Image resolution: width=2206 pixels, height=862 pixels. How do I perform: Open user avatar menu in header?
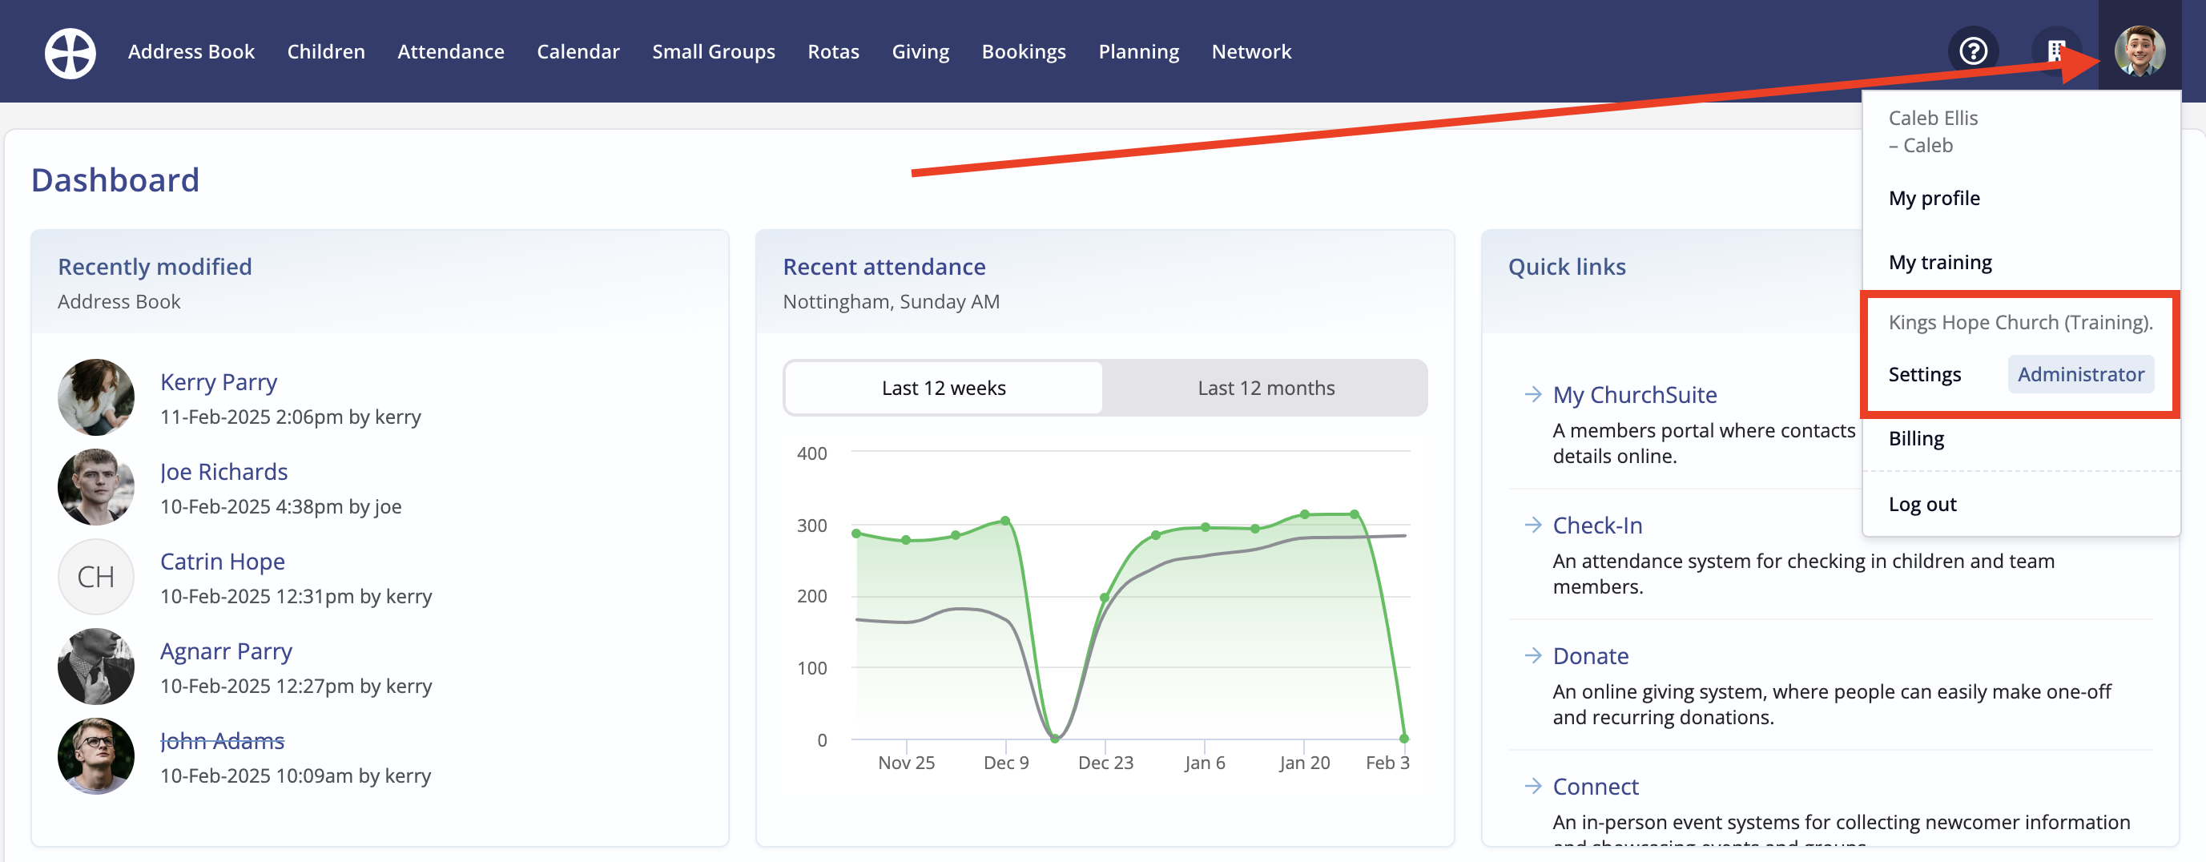(2140, 51)
